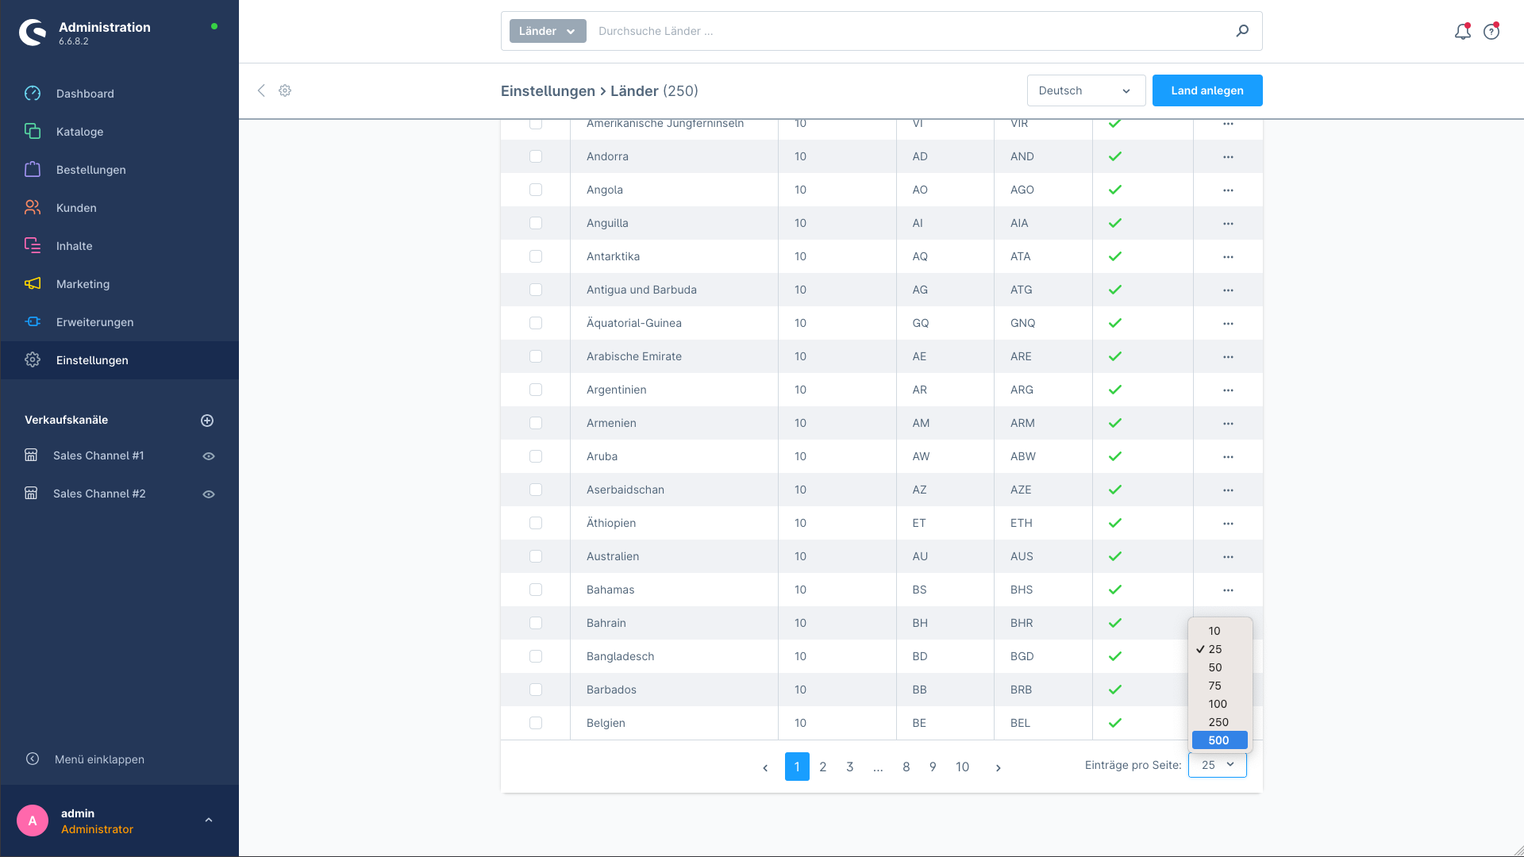This screenshot has width=1524, height=857.
Task: Open the Dashboard icon in sidebar
Action: 33,94
